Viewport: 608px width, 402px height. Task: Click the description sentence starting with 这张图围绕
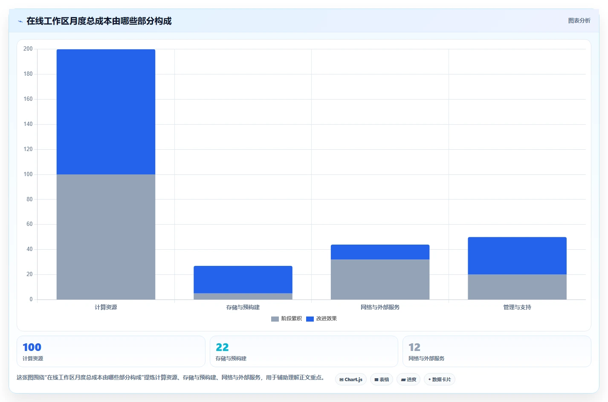[171, 377]
